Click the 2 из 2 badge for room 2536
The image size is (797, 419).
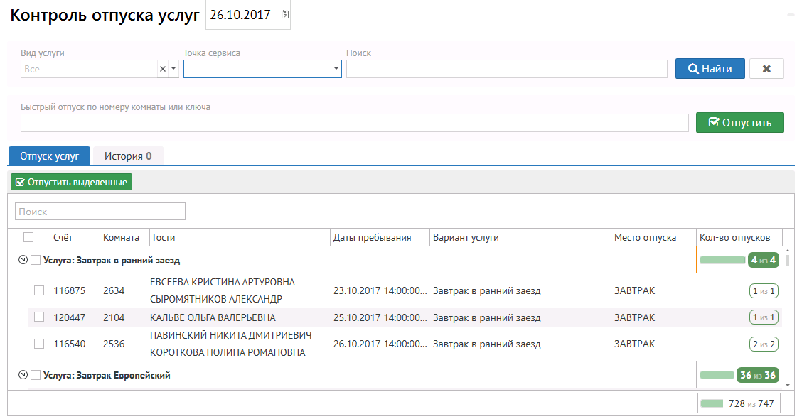[x=764, y=344]
